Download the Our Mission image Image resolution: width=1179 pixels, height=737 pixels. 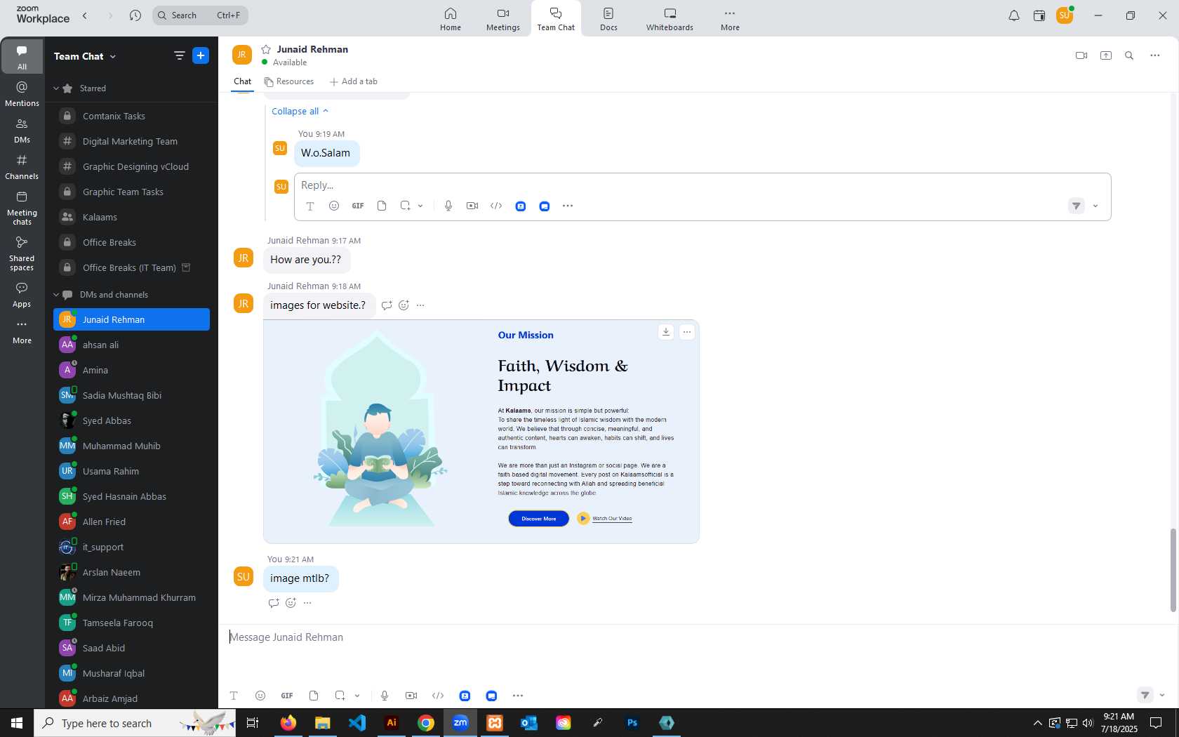(x=666, y=332)
